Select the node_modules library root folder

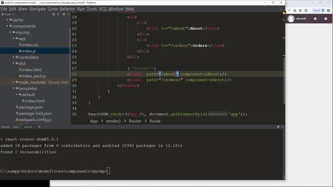42,82
